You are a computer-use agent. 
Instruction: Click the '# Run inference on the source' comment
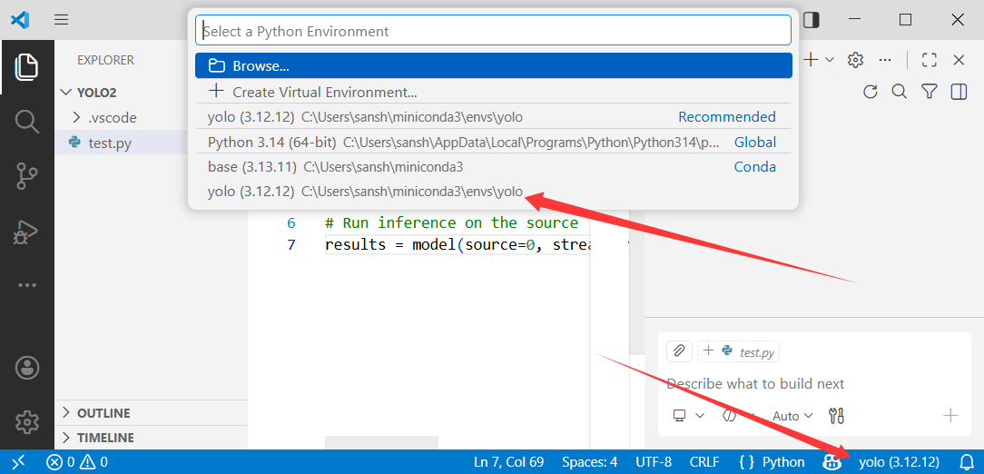click(x=451, y=222)
